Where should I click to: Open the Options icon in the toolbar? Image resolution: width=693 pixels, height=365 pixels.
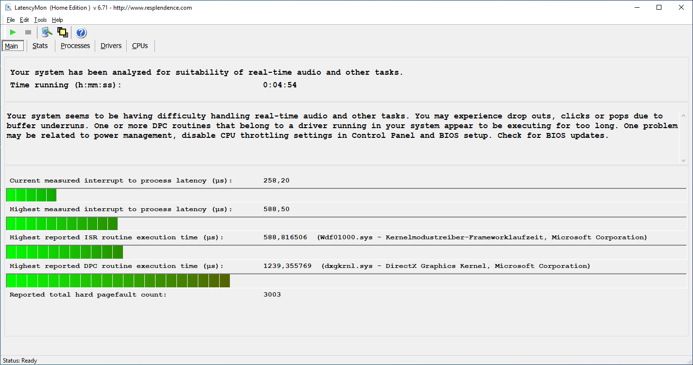pos(47,33)
